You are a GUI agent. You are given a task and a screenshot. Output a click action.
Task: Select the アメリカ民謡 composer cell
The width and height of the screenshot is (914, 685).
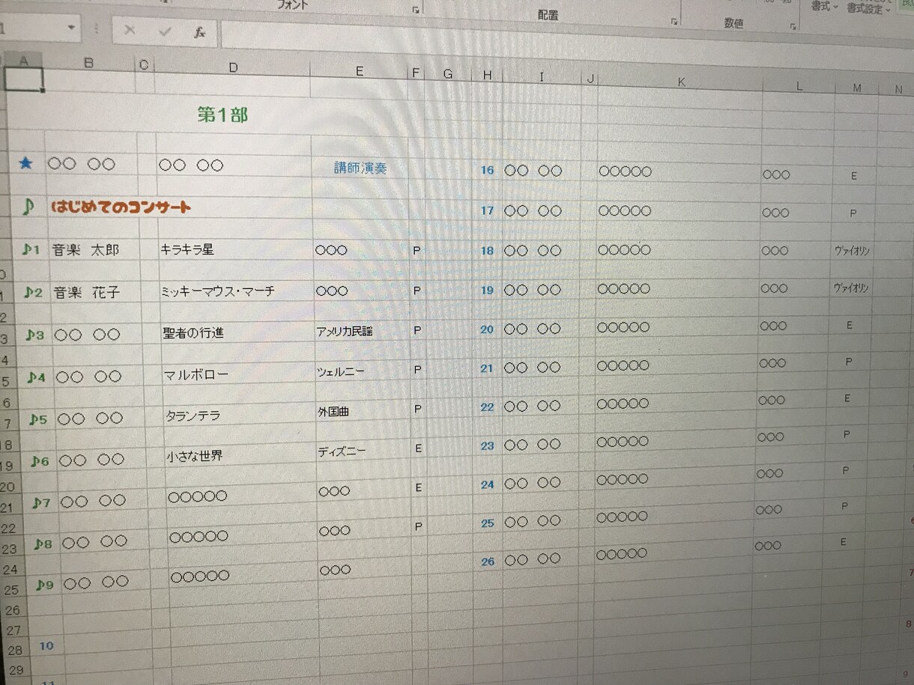pos(345,331)
